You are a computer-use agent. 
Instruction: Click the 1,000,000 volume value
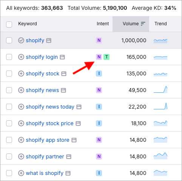pos(134,40)
